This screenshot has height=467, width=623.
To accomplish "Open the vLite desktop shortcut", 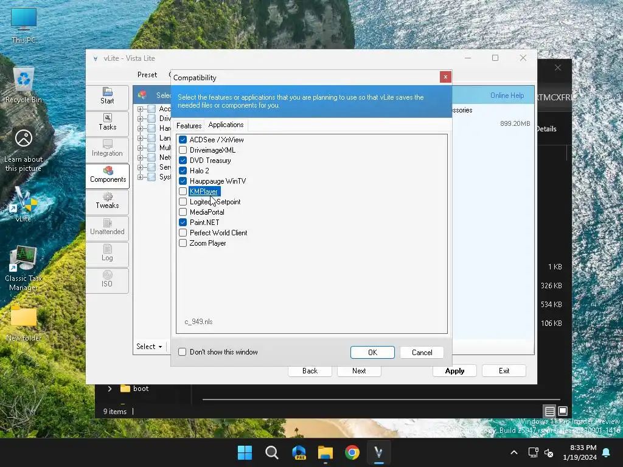I will pos(24,204).
